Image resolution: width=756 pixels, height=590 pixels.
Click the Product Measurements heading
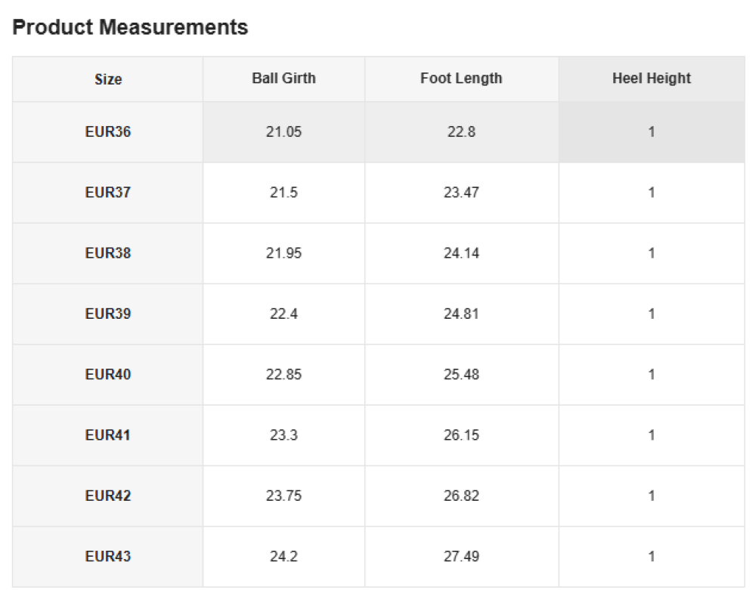(131, 28)
